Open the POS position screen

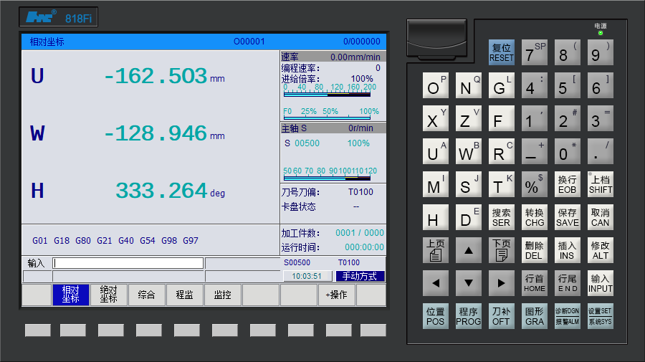(x=435, y=316)
